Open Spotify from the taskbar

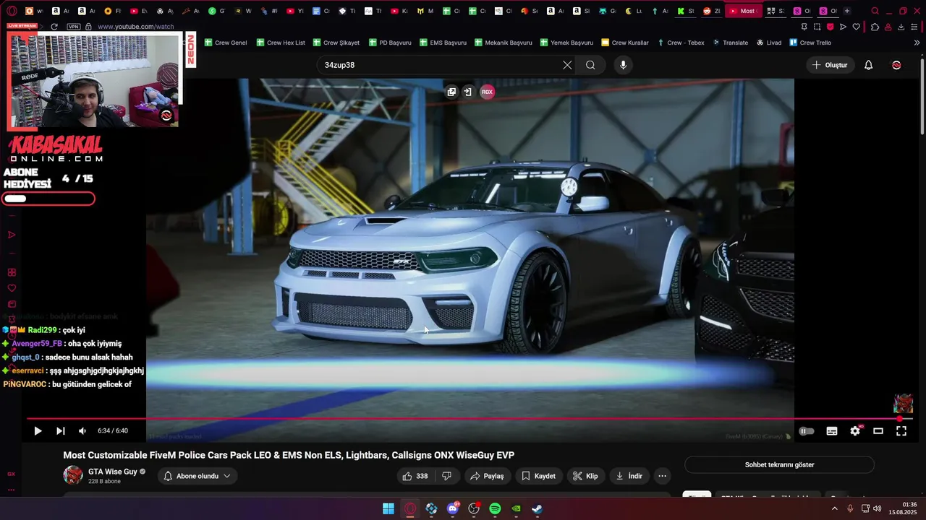click(x=495, y=508)
